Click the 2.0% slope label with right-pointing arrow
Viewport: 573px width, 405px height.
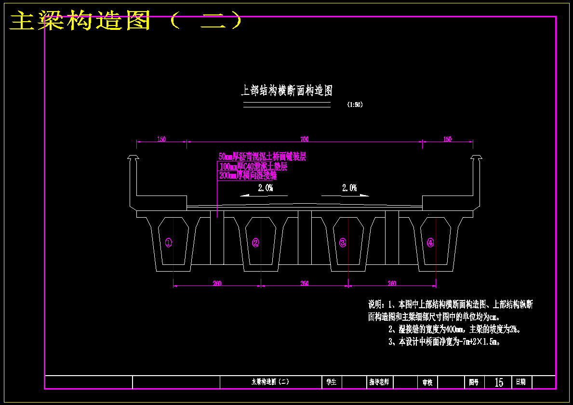coord(349,188)
